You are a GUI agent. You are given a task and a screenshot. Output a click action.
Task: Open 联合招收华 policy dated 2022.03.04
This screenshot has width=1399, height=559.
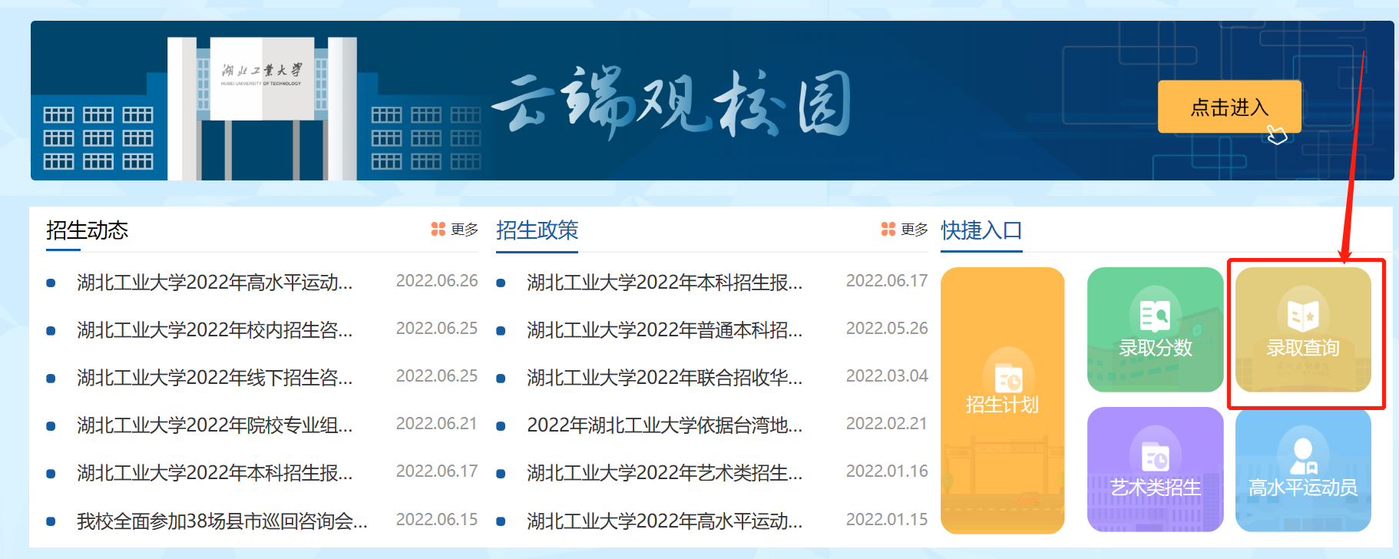(x=664, y=378)
